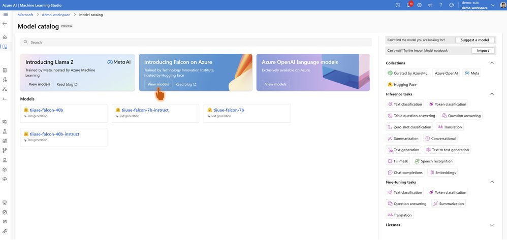
Task: Select the Model catalog sidebar icon
Action: pyautogui.click(x=5, y=47)
